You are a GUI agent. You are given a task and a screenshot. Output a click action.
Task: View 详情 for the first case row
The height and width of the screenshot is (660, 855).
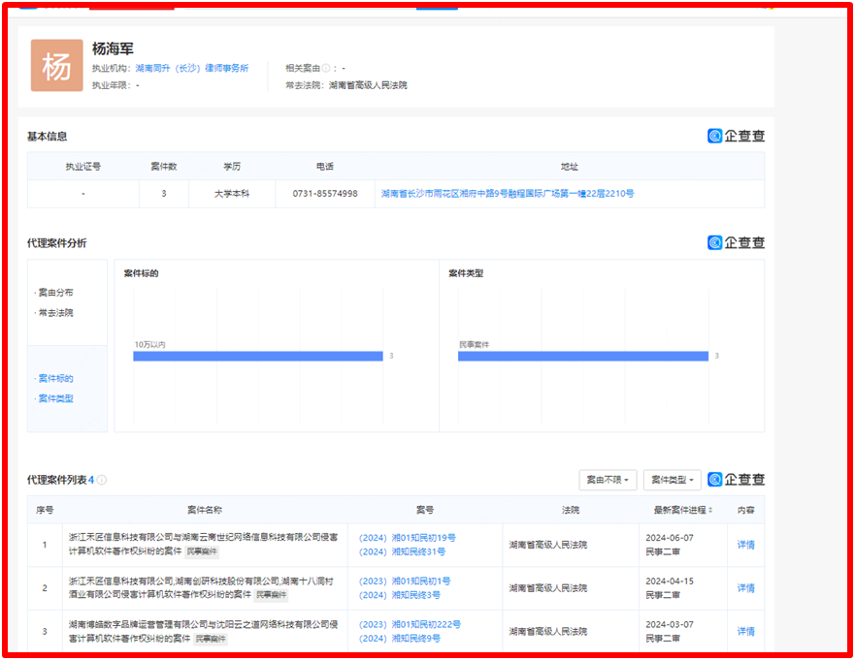[x=745, y=545]
